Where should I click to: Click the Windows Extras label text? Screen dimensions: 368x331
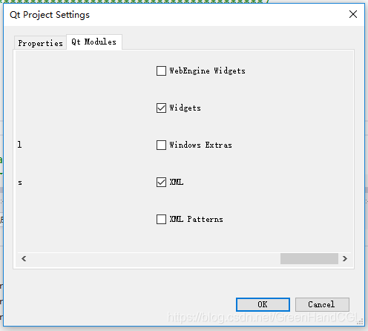pos(200,145)
